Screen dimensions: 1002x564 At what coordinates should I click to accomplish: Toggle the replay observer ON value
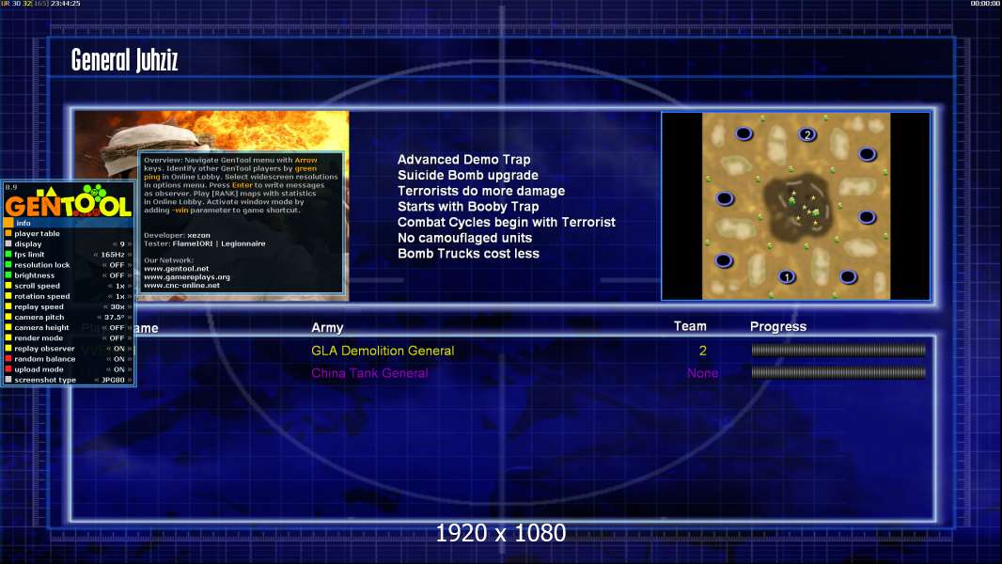[x=118, y=348]
